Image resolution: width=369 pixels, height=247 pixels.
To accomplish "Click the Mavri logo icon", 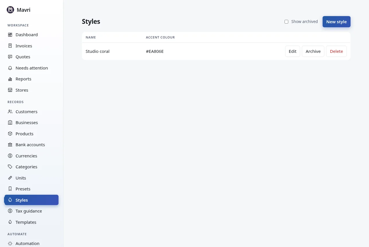I will pos(10,10).
